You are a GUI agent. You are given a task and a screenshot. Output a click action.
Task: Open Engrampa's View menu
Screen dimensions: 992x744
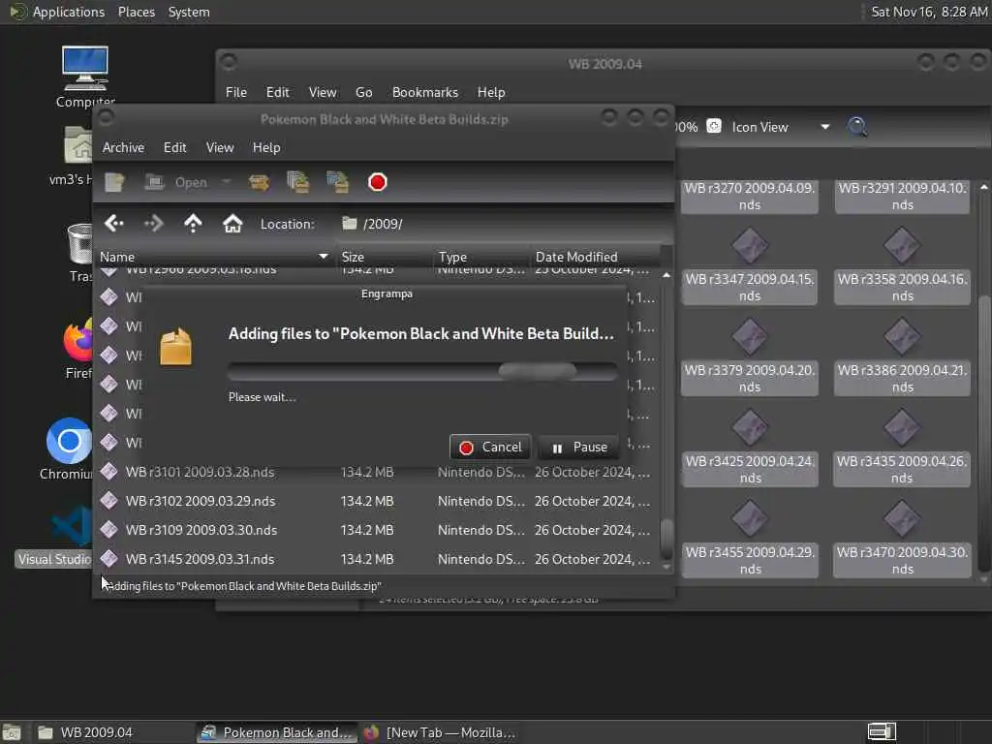click(x=220, y=147)
